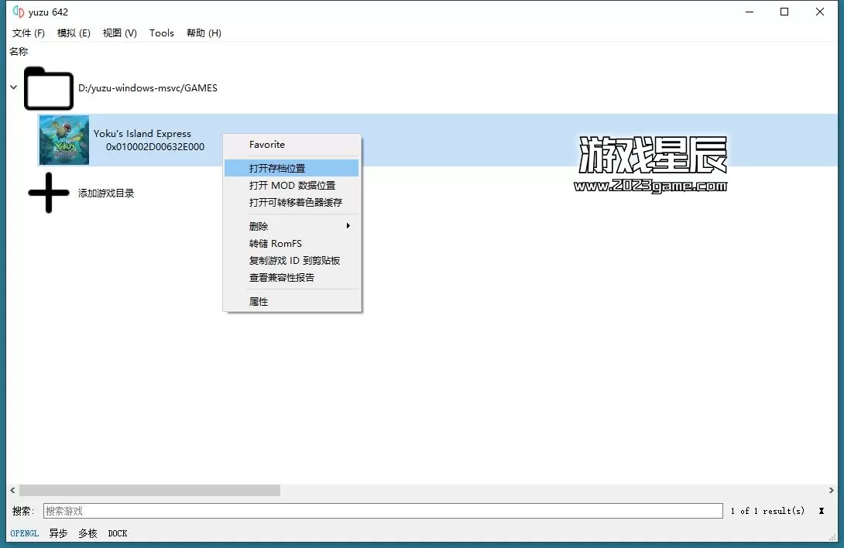
Task: Click the clear search X icon
Action: (821, 511)
